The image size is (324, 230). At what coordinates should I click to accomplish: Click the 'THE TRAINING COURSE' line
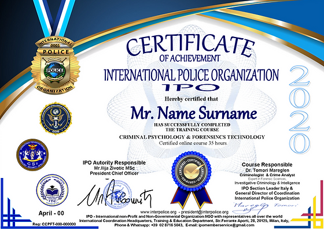(192, 129)
